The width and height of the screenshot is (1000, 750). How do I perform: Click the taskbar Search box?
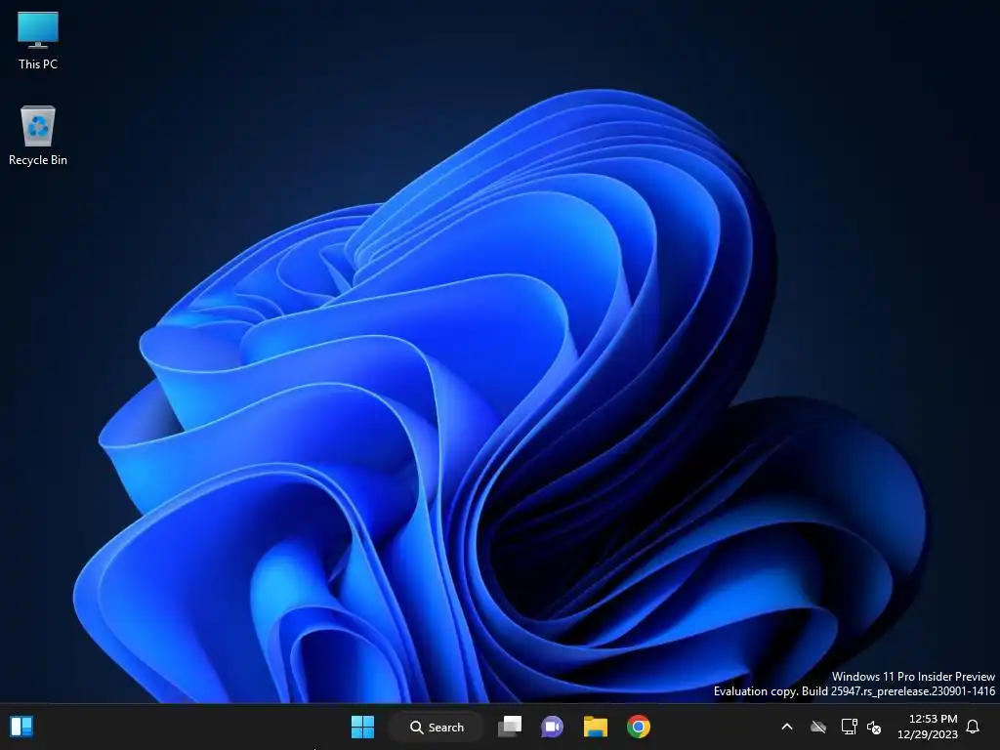click(437, 727)
